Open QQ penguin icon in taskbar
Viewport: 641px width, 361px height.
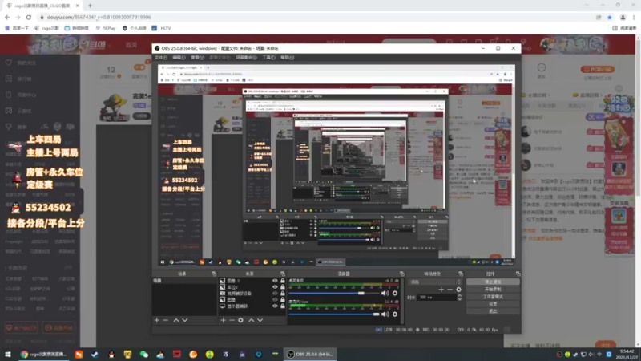pyautogui.click(x=111, y=354)
